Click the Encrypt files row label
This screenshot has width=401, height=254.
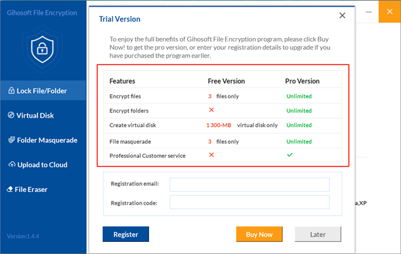pos(125,96)
